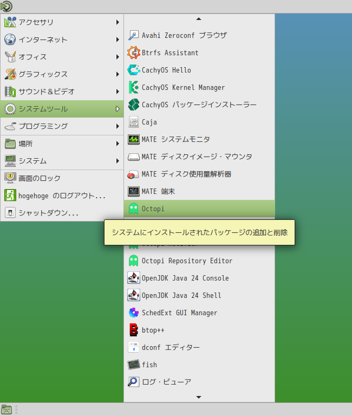Launch CachyOS Kernel Manager entry
The image size is (352, 416).
tap(199, 87)
